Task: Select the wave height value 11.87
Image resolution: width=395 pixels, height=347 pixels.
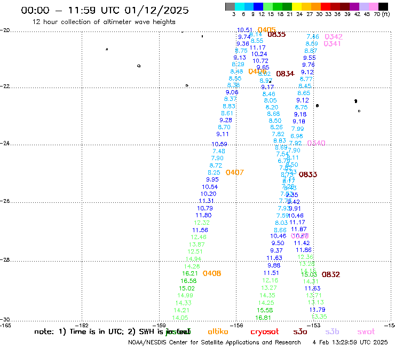Action: point(298,230)
